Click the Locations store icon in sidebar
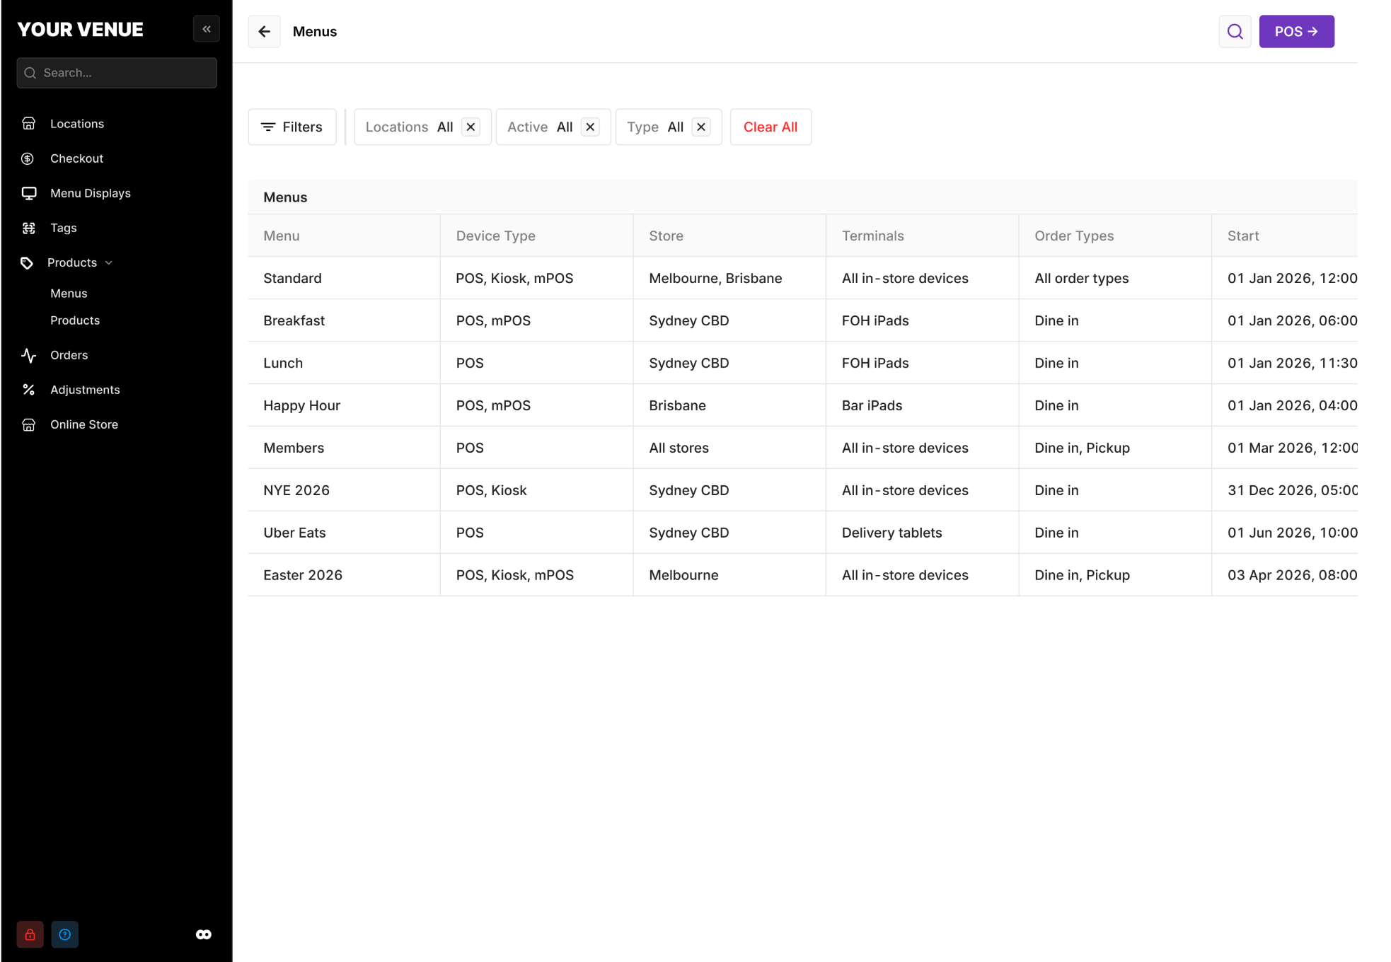Image resolution: width=1391 pixels, height=962 pixels. [29, 124]
